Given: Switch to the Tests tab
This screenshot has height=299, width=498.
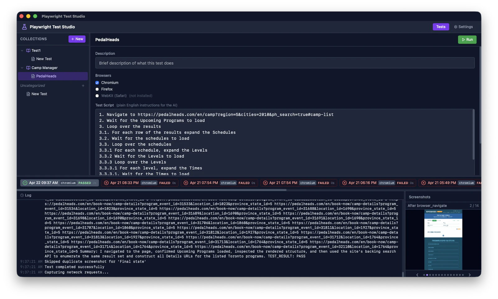Looking at the screenshot, I should point(440,27).
